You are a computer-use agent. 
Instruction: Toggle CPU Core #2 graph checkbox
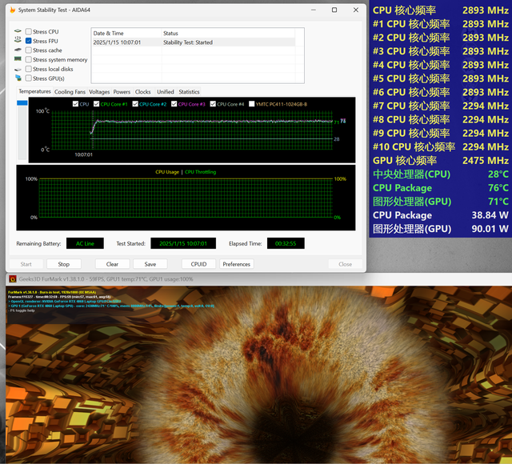point(135,104)
